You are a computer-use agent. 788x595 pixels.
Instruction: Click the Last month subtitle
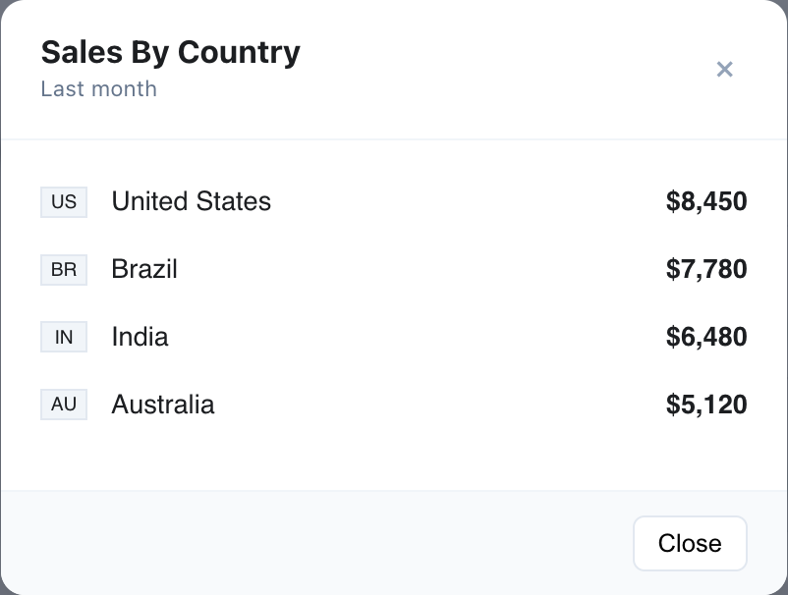click(98, 89)
